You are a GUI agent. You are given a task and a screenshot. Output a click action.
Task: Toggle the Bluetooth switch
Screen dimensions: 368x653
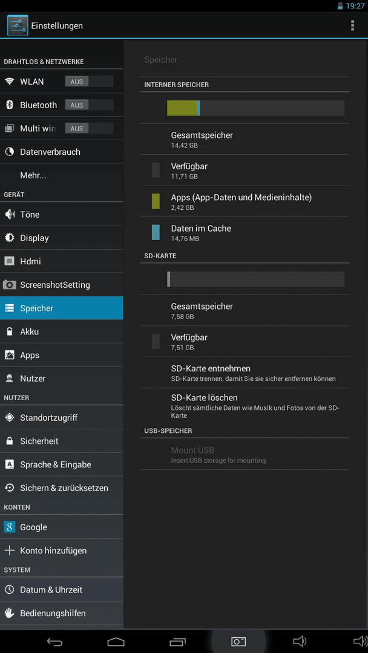click(89, 105)
